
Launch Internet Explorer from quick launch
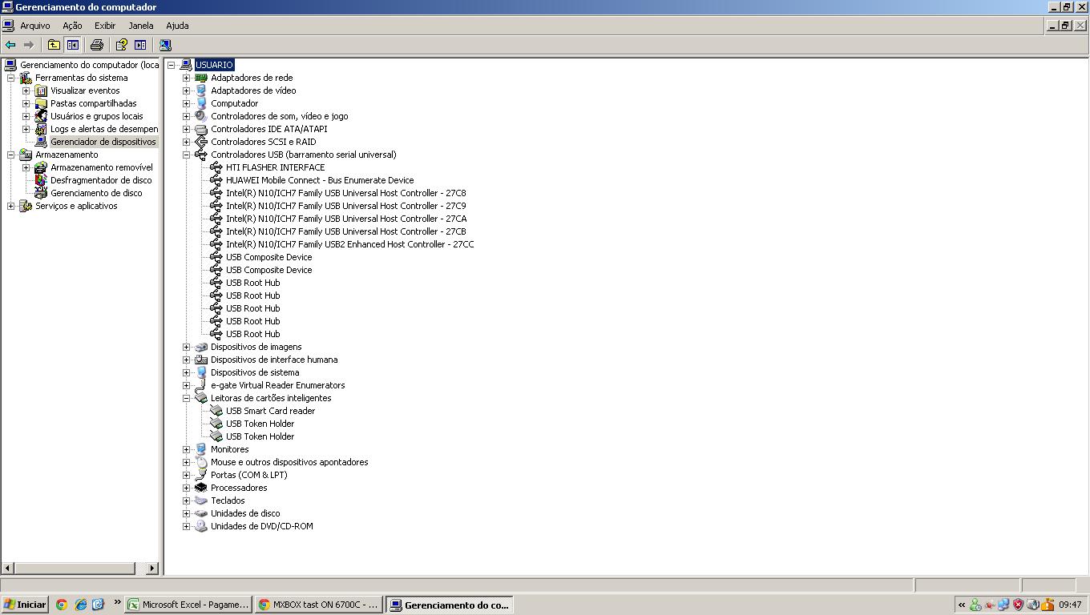[80, 605]
